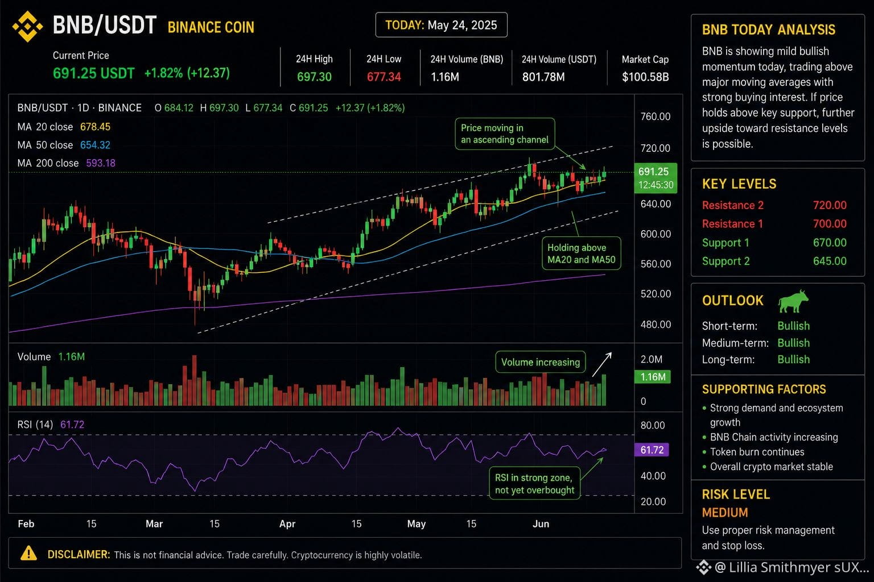Click the 'Volume increasing' note

541,362
